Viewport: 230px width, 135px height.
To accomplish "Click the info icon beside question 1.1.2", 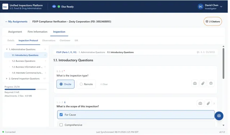I will tap(65, 102).
